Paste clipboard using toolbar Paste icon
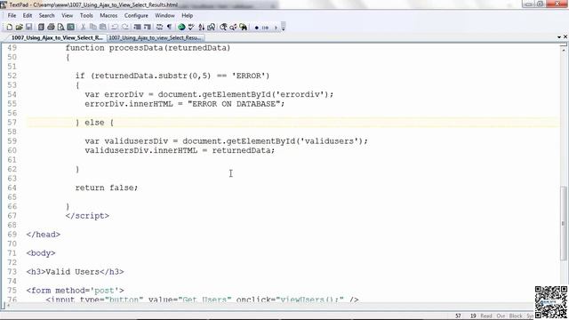569x320 pixels. pos(103,28)
